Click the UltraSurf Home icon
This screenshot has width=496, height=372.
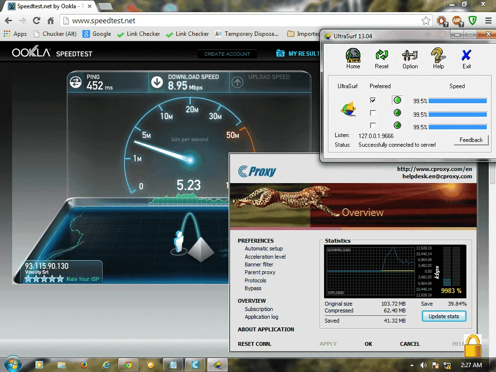coord(353,59)
